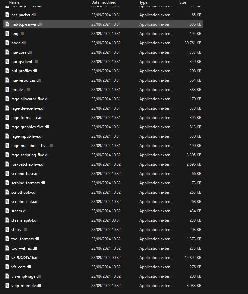248x294 pixels.
Task: Select the file name net-packet.dll
Action: tap(23, 15)
